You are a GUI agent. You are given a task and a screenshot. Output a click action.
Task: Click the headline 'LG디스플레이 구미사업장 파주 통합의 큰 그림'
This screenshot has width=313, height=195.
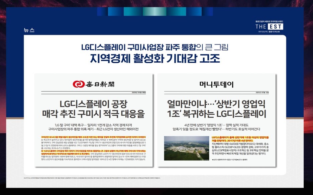155,47
